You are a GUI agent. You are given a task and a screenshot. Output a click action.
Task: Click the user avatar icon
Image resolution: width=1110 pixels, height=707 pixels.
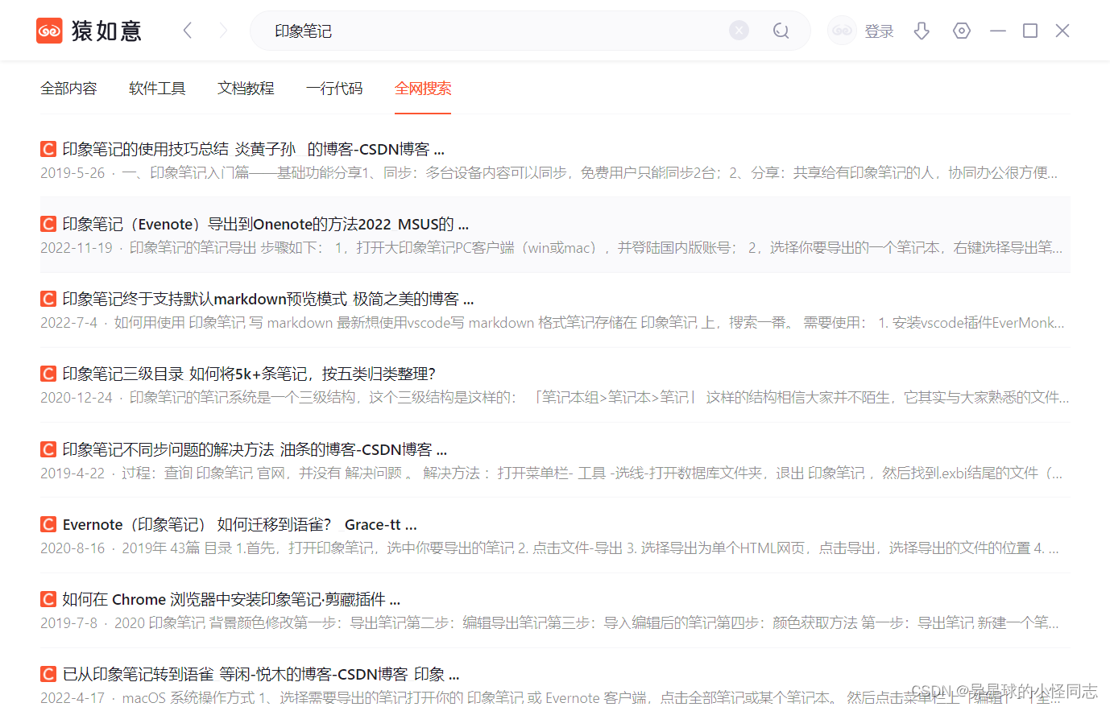pos(842,31)
